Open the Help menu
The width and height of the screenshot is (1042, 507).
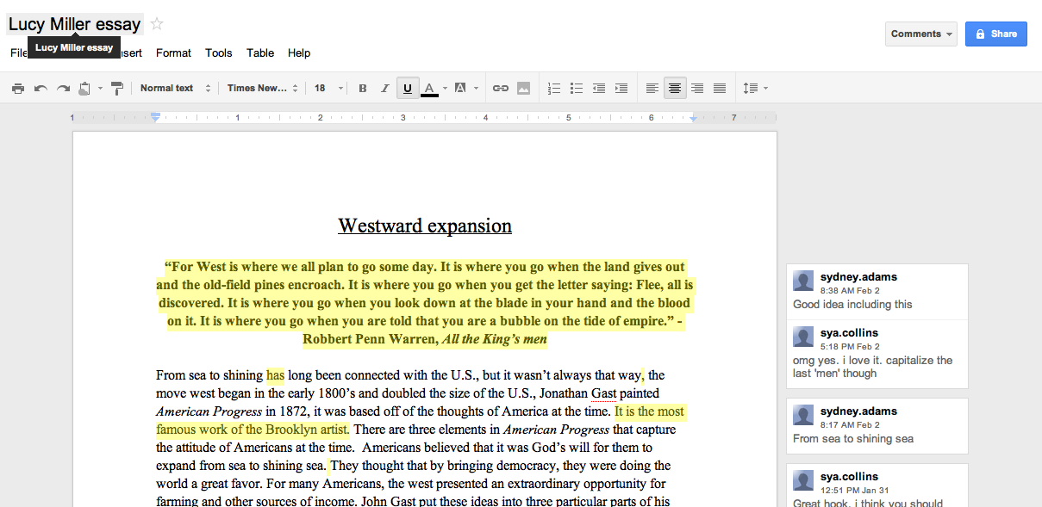click(299, 53)
